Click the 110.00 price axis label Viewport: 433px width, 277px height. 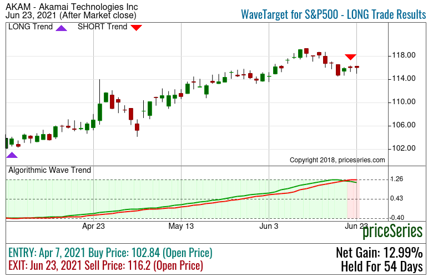[x=404, y=102]
